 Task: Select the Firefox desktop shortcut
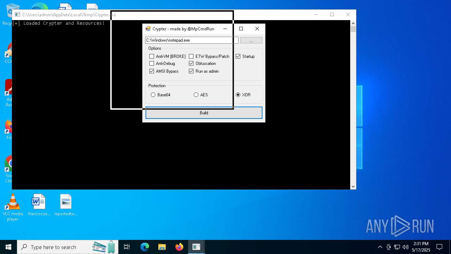pos(8,129)
